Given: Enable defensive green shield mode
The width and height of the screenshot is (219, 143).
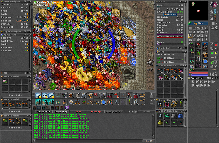Looking at the screenshot, I should pos(212,53).
